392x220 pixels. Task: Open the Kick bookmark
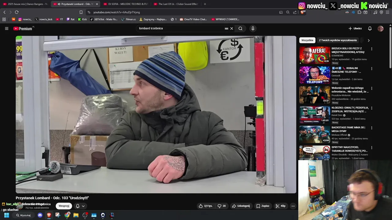click(82, 19)
